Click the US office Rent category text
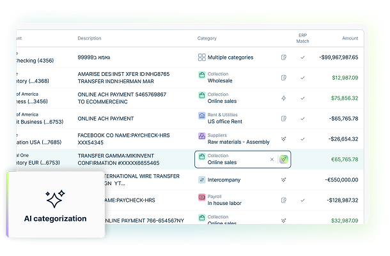 coord(225,121)
